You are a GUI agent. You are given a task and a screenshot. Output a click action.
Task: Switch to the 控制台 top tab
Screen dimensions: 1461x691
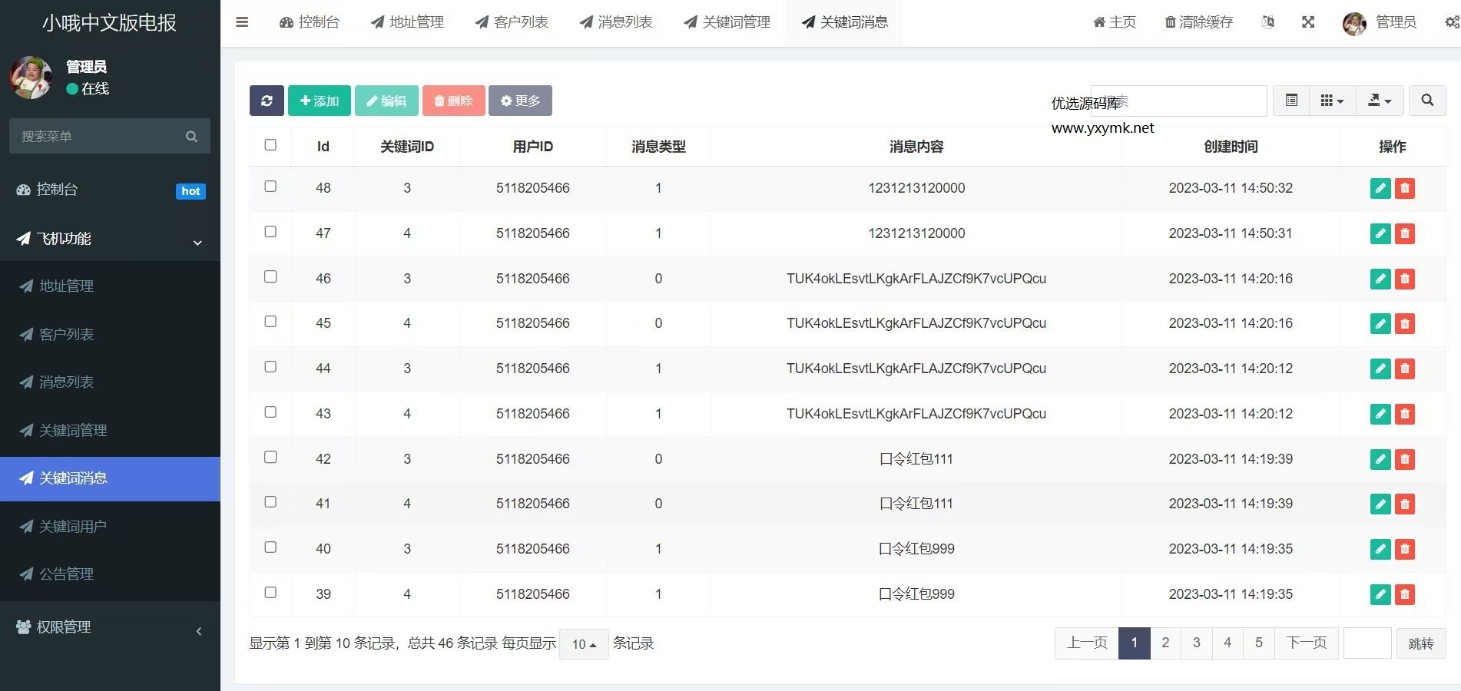pyautogui.click(x=310, y=22)
